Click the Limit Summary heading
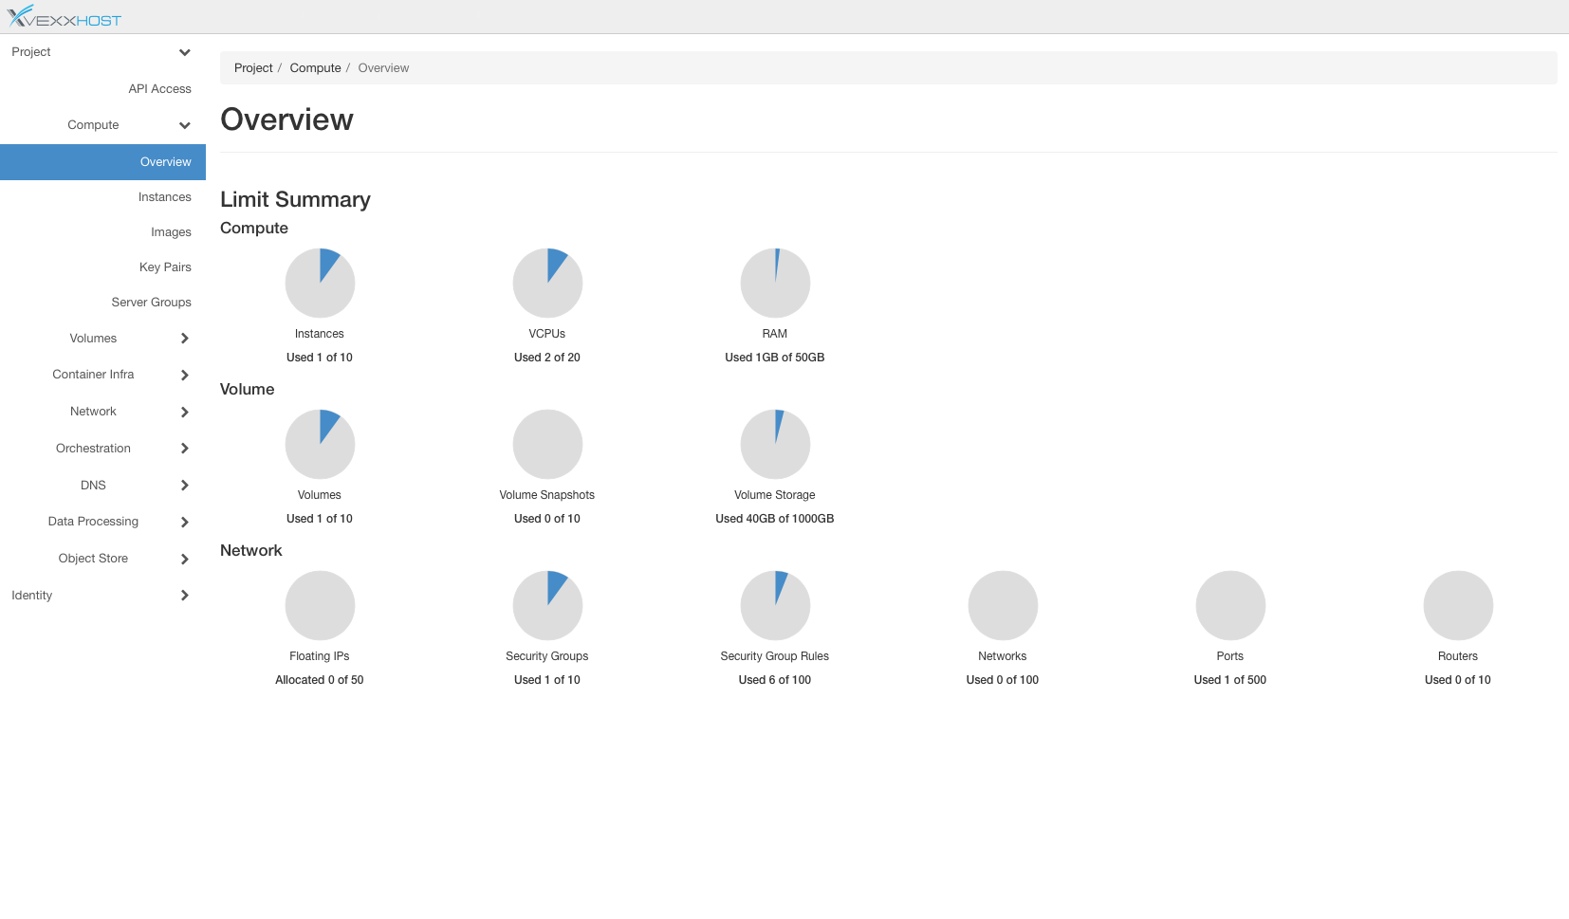The image size is (1569, 919). [x=295, y=199]
